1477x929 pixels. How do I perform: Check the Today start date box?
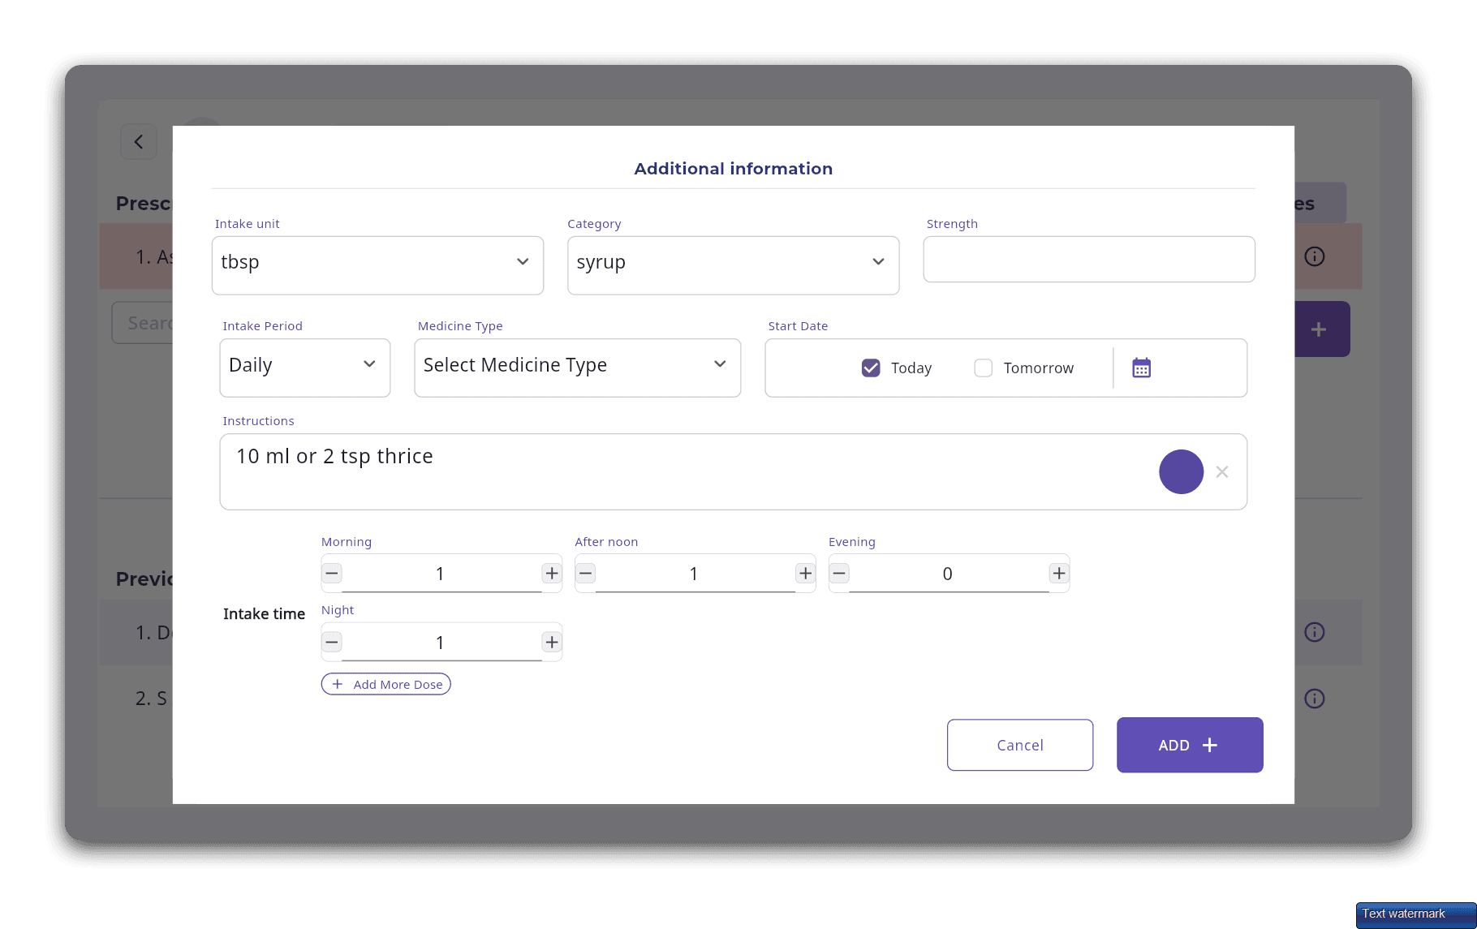tap(871, 368)
